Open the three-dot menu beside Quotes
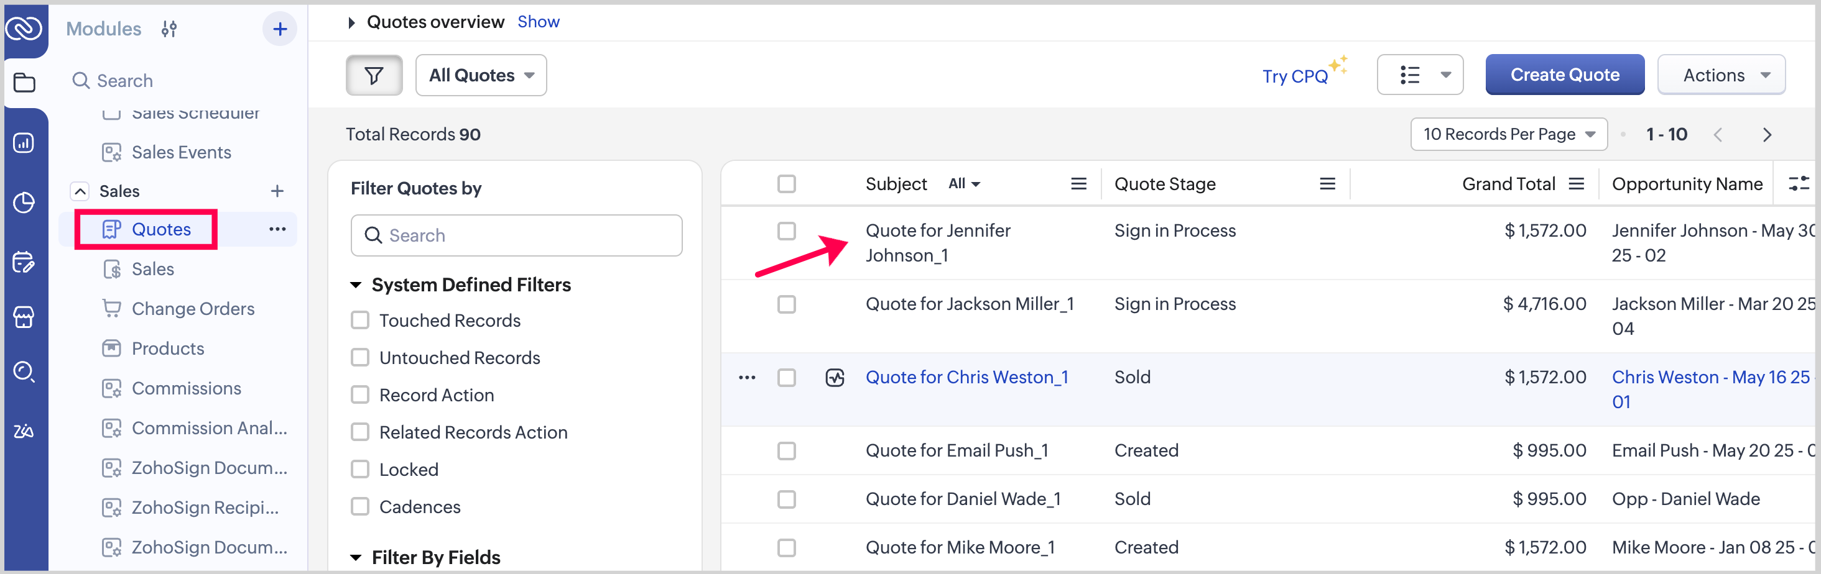 pos(277,229)
